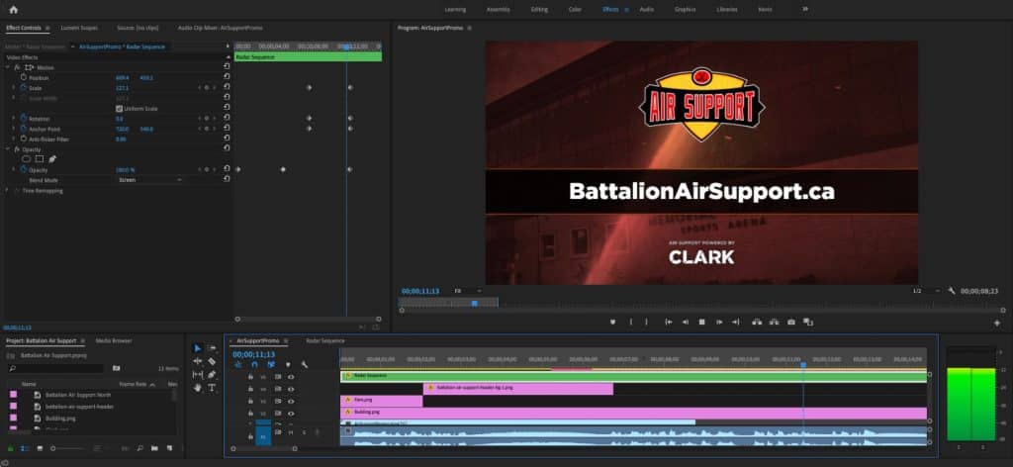Expand the Rotation property
The image size is (1013, 467).
pyautogui.click(x=14, y=119)
